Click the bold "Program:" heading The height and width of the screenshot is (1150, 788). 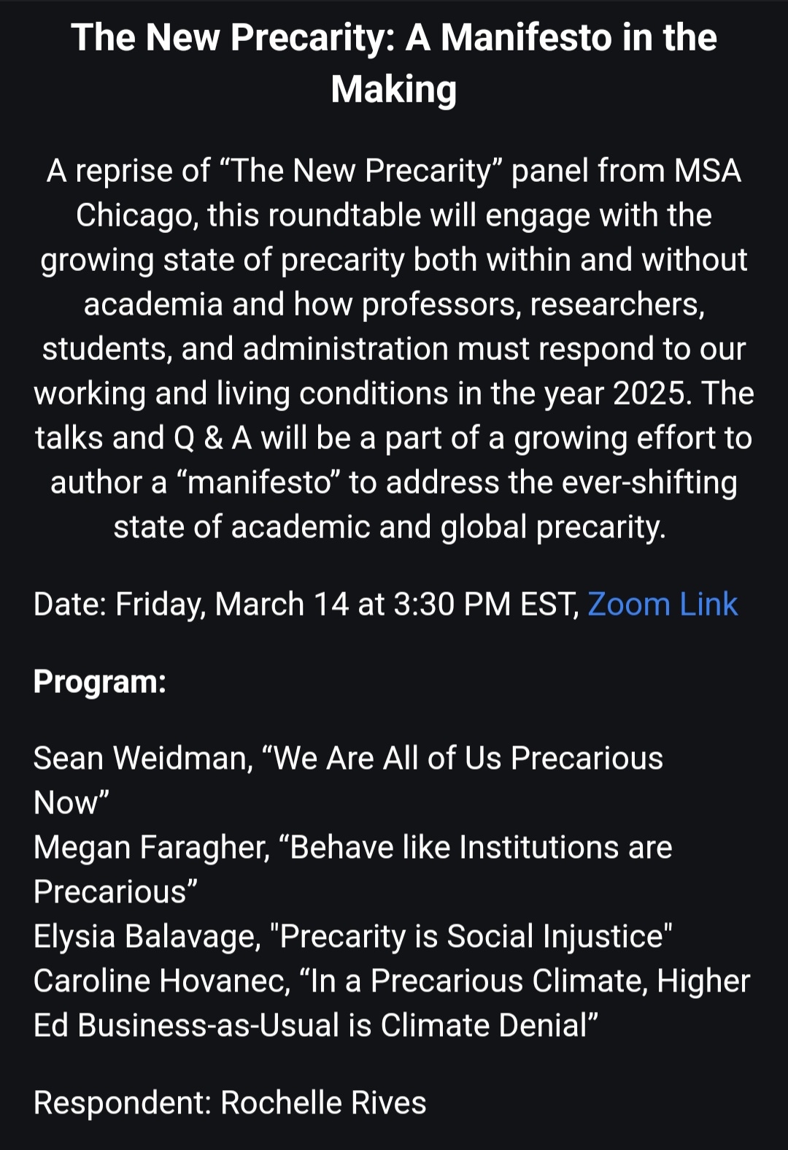pos(100,682)
